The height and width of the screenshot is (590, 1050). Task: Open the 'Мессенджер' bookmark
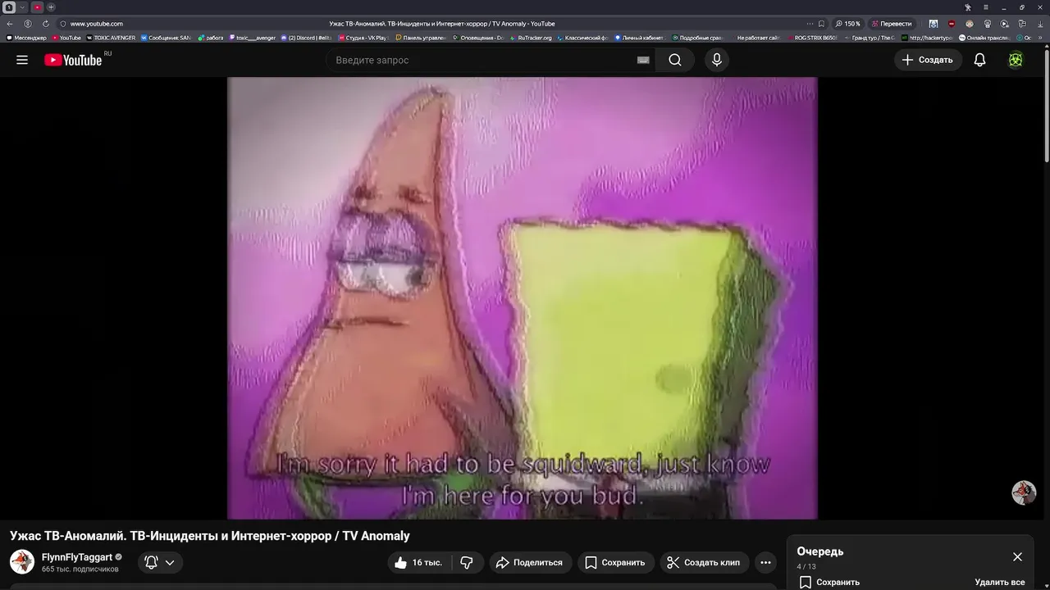tap(28, 38)
